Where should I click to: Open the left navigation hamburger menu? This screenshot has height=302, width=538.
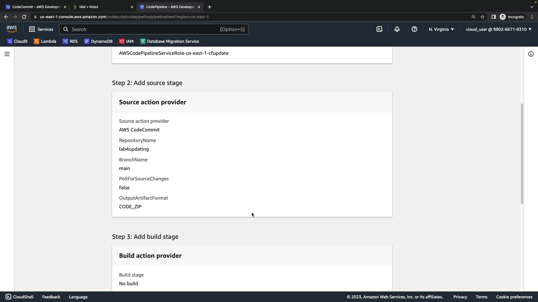pos(7,54)
